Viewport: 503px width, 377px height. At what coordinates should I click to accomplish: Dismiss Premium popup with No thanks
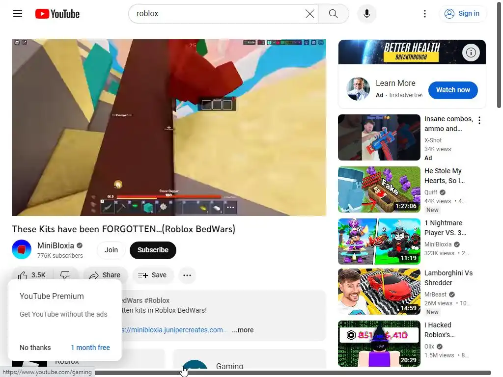(35, 348)
